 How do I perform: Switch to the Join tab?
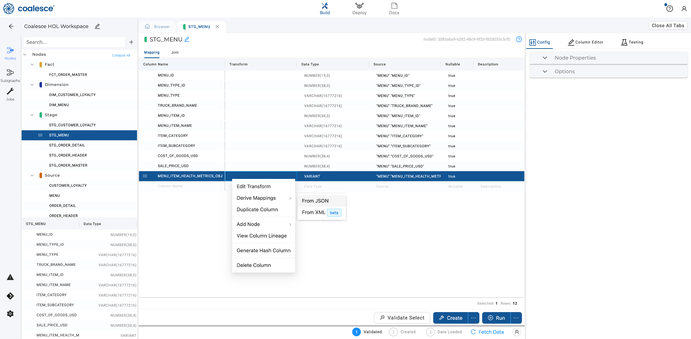(175, 52)
